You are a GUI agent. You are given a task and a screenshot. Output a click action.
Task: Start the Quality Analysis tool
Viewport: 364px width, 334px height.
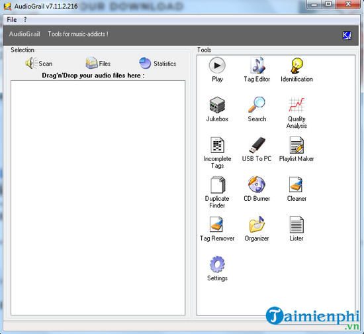click(x=296, y=113)
